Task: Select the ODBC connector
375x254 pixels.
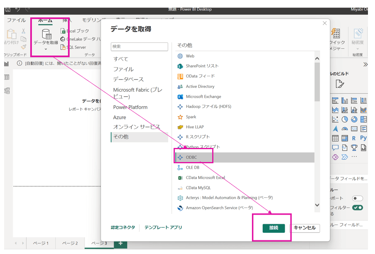Action: click(245, 157)
